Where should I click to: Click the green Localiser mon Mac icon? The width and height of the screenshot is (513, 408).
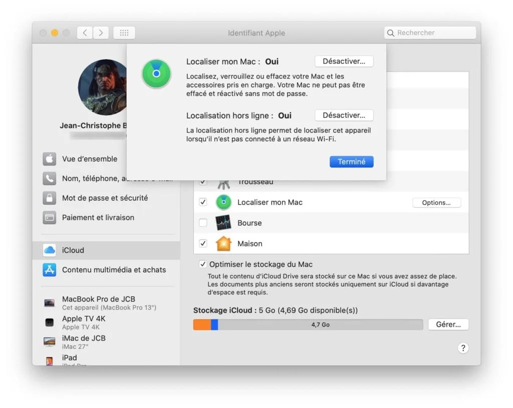click(x=223, y=202)
